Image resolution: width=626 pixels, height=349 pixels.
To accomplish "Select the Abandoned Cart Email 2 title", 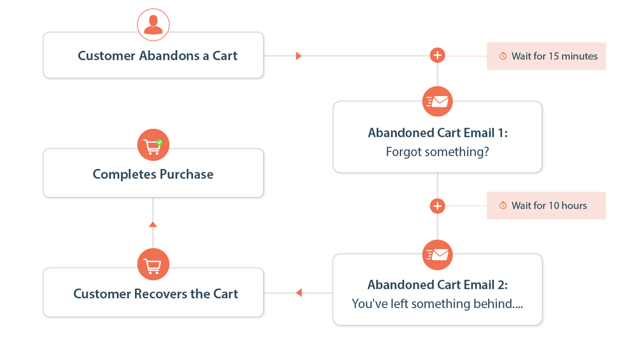I will (437, 285).
